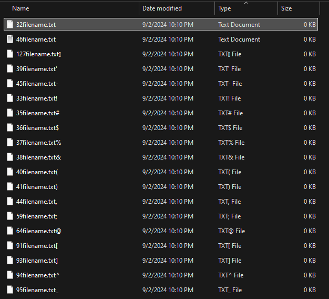Click the file icon of 95filename.txt_
This screenshot has height=299, width=329.
pos(10,290)
